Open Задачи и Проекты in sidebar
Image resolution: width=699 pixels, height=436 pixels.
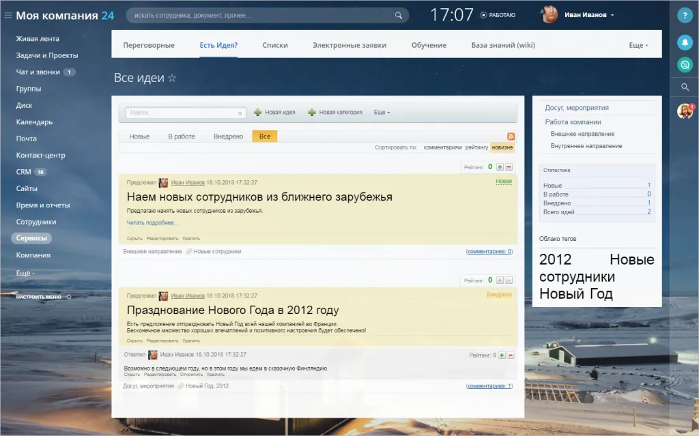pos(47,55)
